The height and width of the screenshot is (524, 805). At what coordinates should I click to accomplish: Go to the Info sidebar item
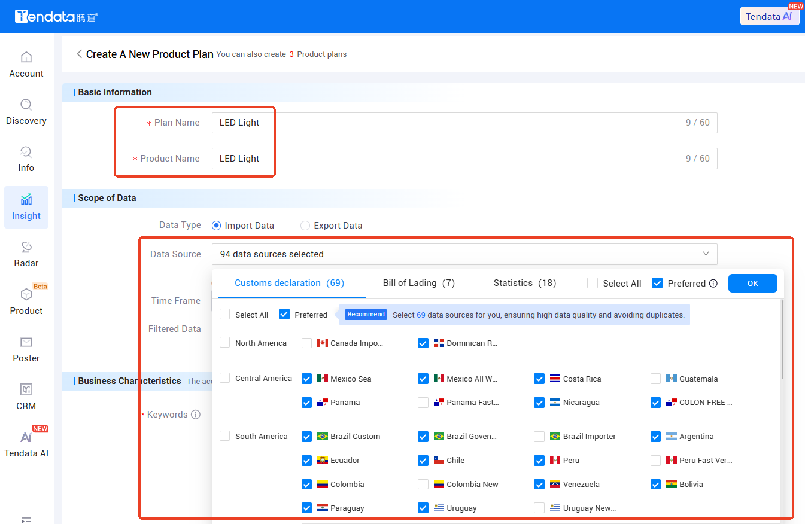26,160
